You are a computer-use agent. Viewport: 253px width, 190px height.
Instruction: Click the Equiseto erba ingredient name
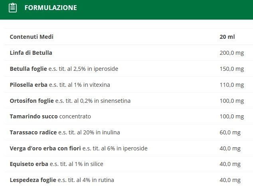pos(29,164)
